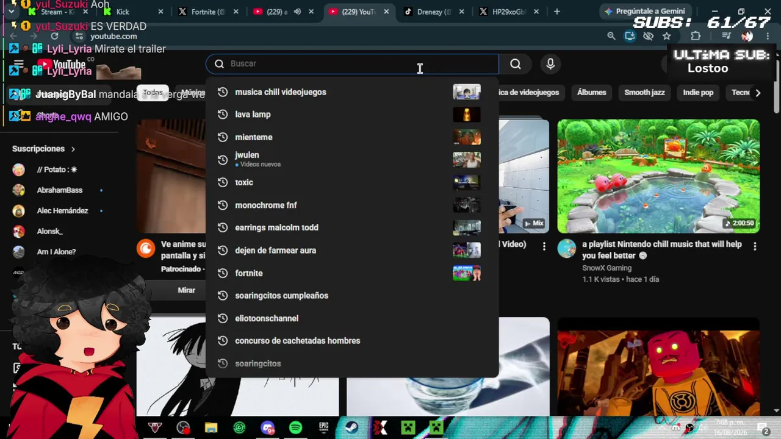Show more filter chips with right arrow
Viewport: 781px width, 439px height.
pos(758,93)
